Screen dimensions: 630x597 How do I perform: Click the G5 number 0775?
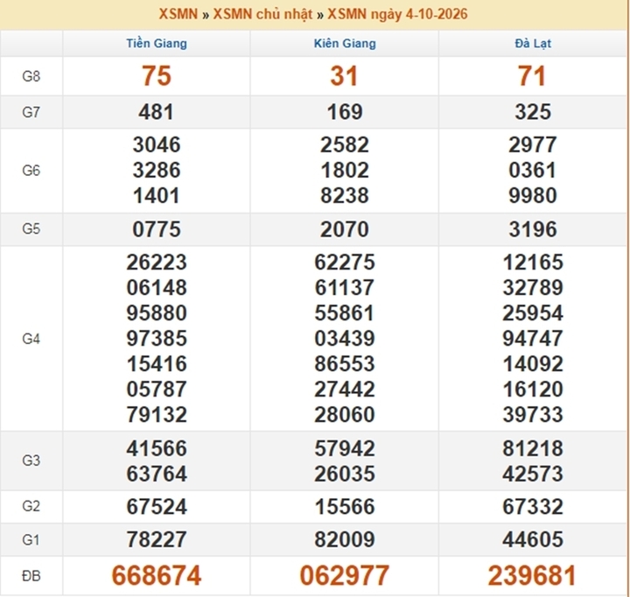[x=157, y=229]
